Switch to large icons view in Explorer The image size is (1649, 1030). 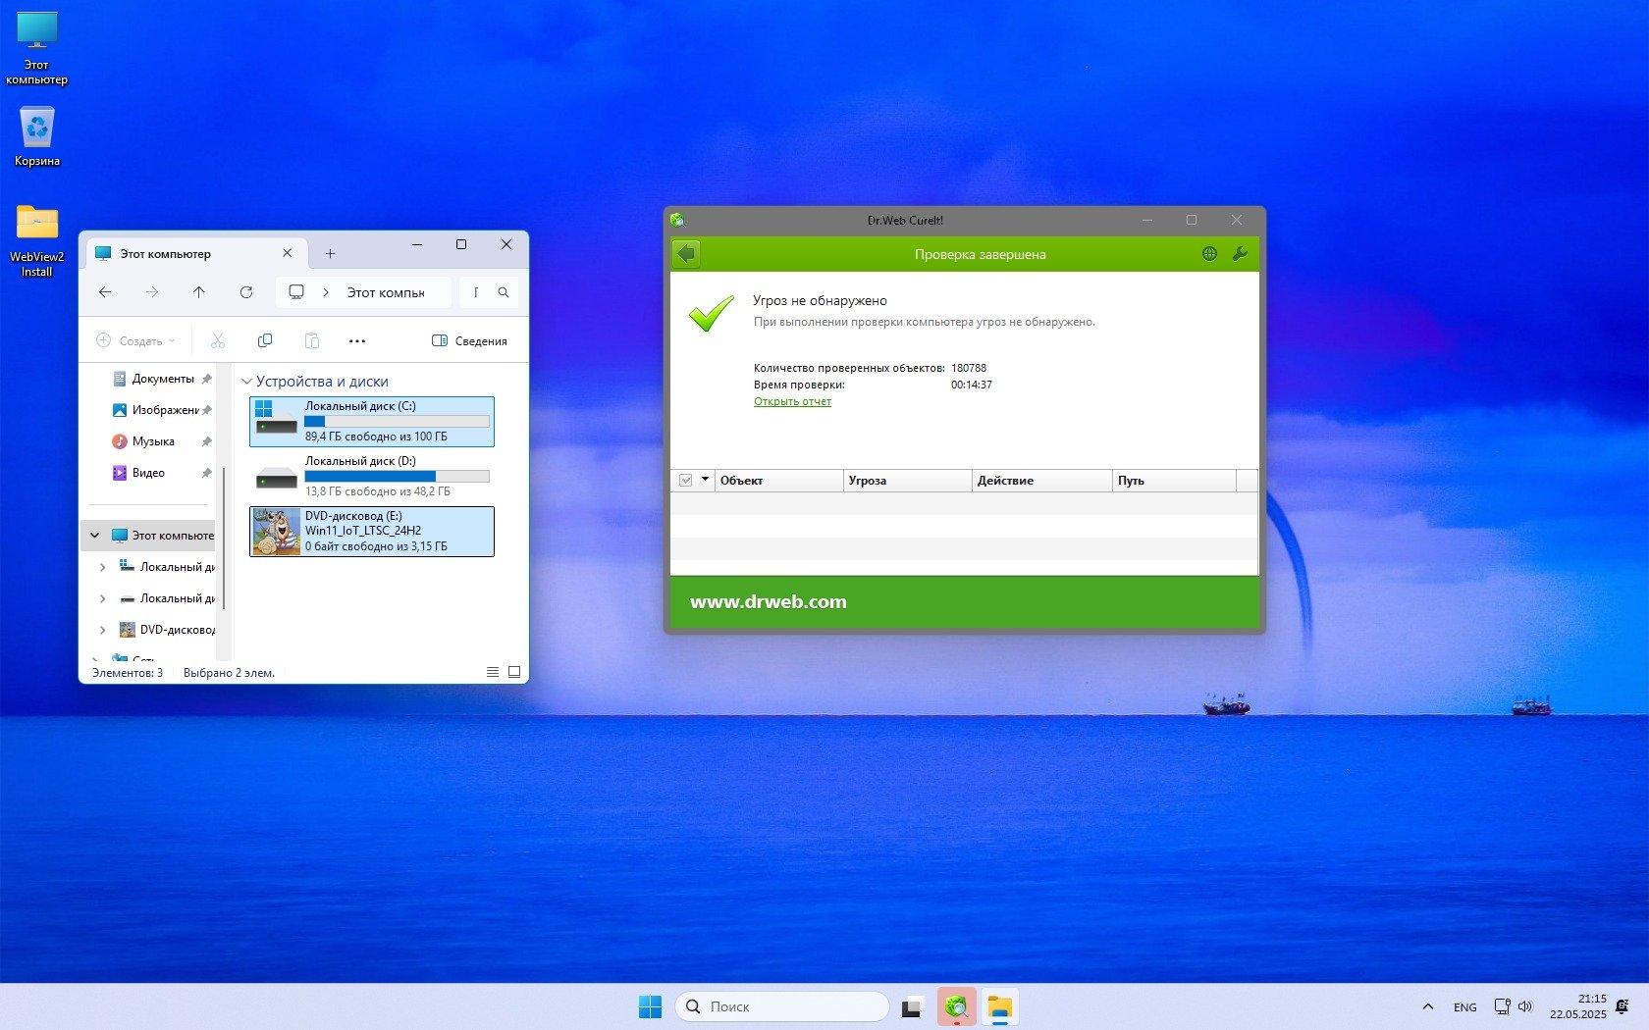point(514,672)
